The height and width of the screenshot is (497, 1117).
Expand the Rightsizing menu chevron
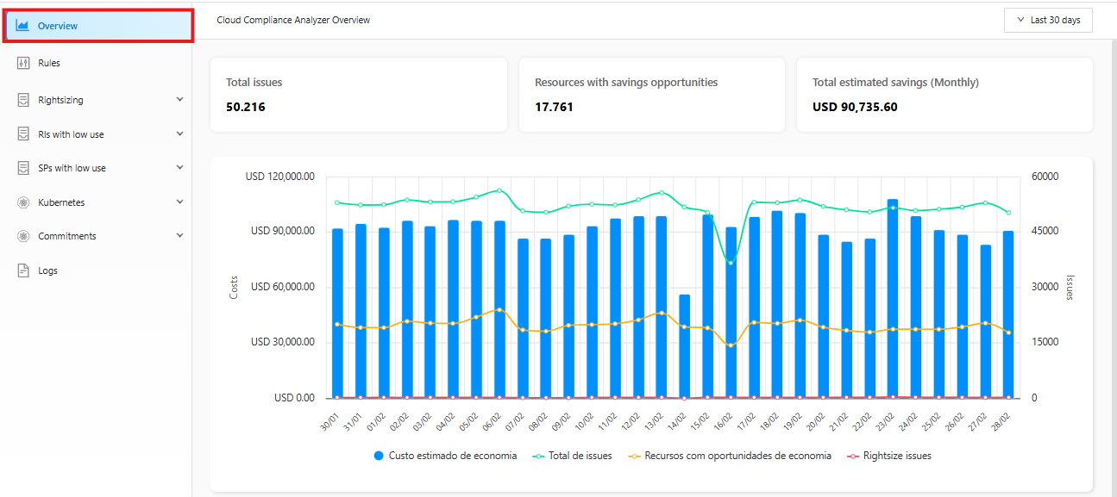[179, 100]
